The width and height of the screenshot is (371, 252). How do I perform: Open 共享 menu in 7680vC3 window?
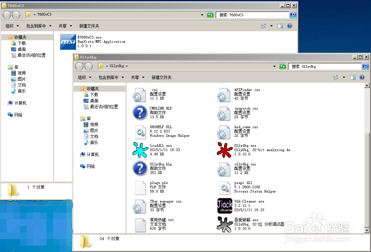(x=65, y=26)
